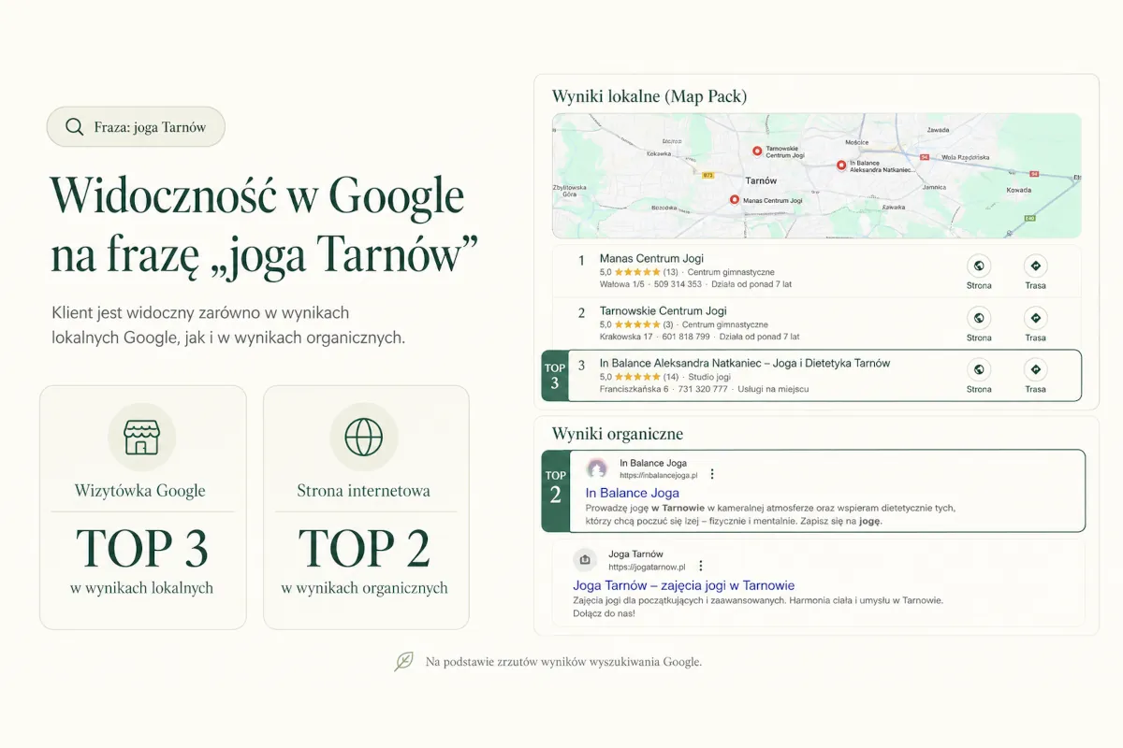Click the globe icon above Strona internetowa
This screenshot has width=1123, height=748.
[364, 437]
